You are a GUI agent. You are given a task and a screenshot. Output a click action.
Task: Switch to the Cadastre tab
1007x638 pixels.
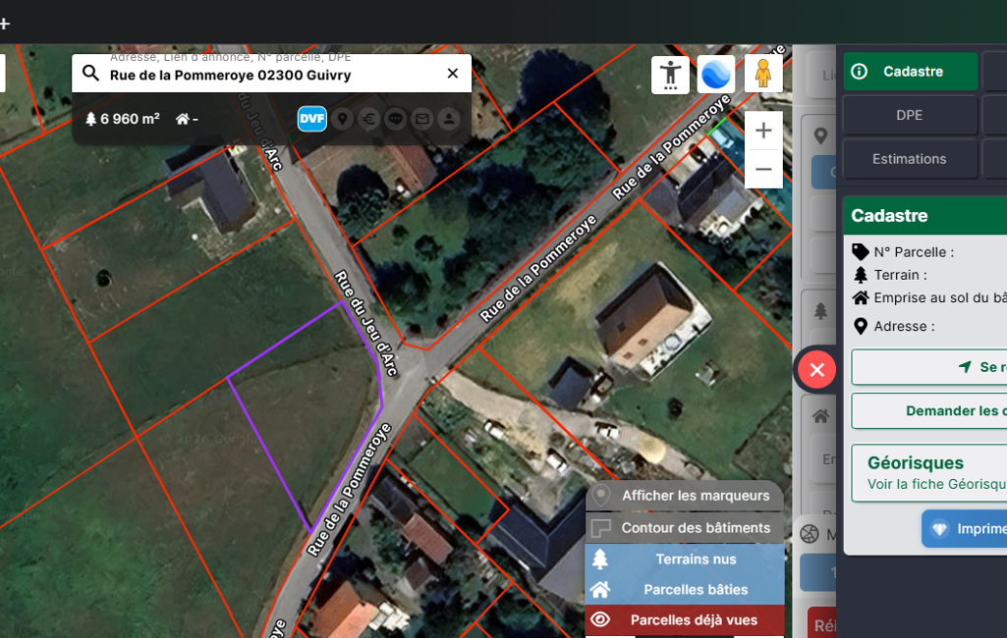pyautogui.click(x=911, y=72)
